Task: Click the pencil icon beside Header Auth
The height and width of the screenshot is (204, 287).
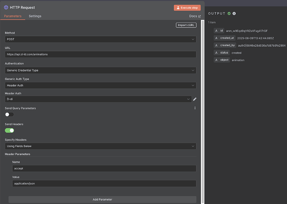Action: pos(195,99)
